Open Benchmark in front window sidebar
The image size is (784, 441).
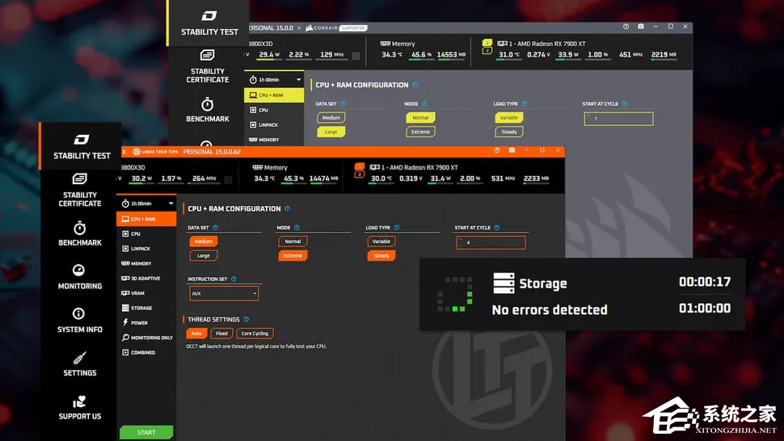click(80, 233)
